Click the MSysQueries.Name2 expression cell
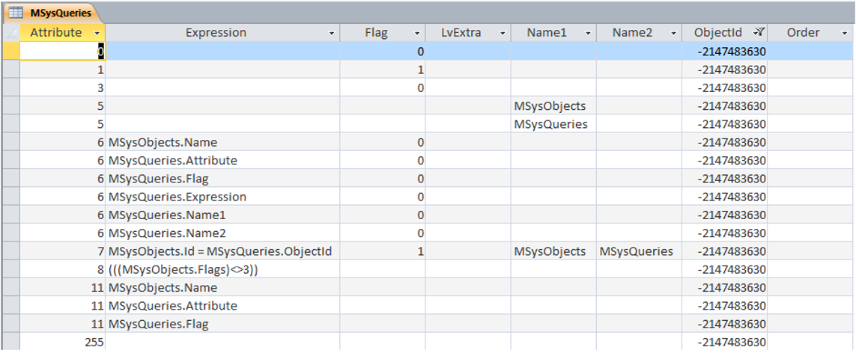Image resolution: width=856 pixels, height=353 pixels. (x=222, y=233)
